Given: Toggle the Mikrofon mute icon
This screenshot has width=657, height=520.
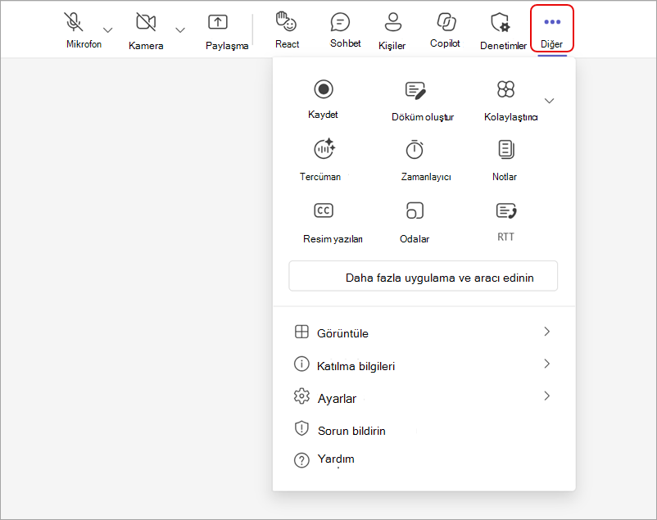Looking at the screenshot, I should pyautogui.click(x=74, y=22).
